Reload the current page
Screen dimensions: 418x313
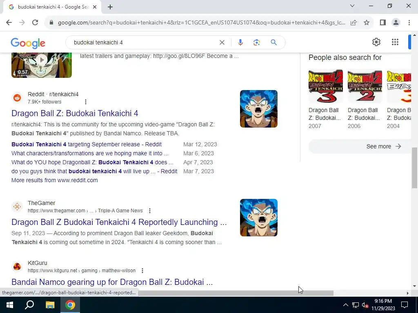(x=35, y=23)
